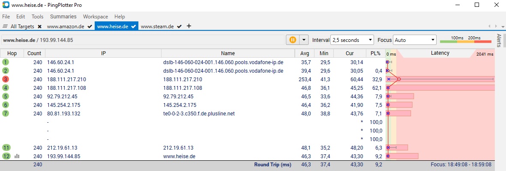Click the Avg column header
This screenshot has height=171, width=506.
coord(304,53)
